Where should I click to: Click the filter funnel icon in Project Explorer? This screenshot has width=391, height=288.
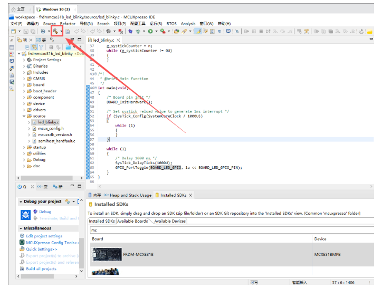pyautogui.click(x=41, y=47)
